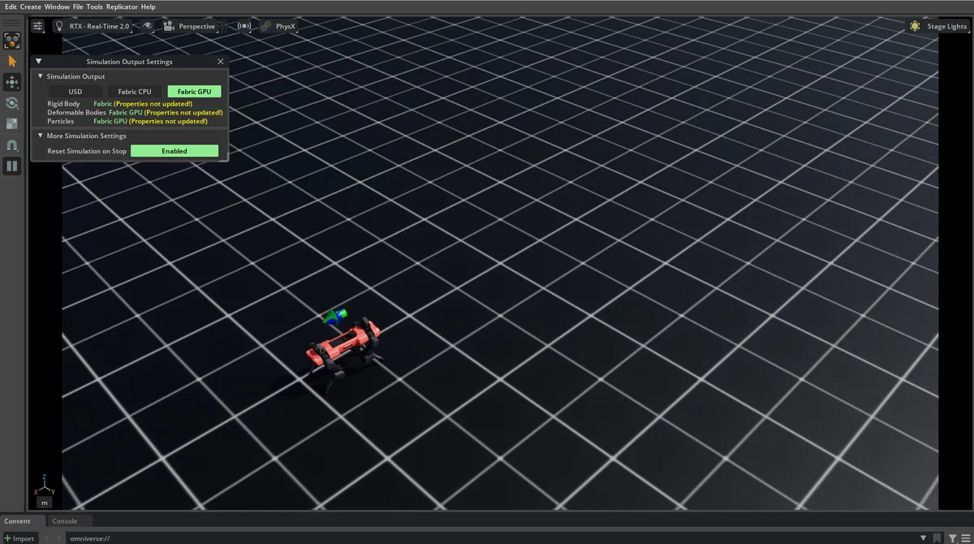Click the XYZ axis orientation gizmo

44,487
